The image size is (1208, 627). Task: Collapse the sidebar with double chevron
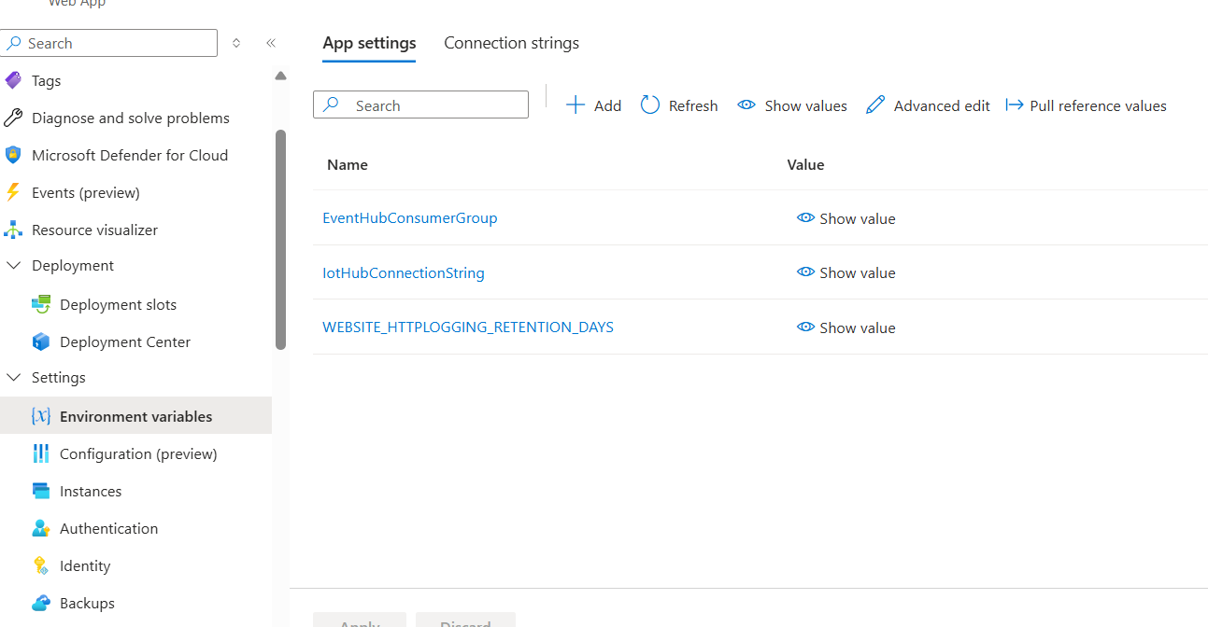pos(271,43)
